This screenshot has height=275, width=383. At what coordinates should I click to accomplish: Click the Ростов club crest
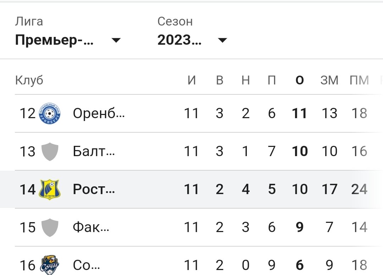(x=49, y=189)
